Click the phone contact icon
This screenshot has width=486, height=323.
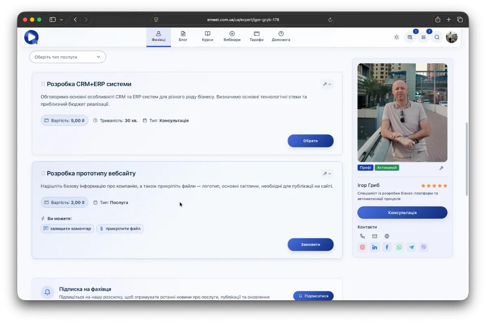click(x=362, y=236)
